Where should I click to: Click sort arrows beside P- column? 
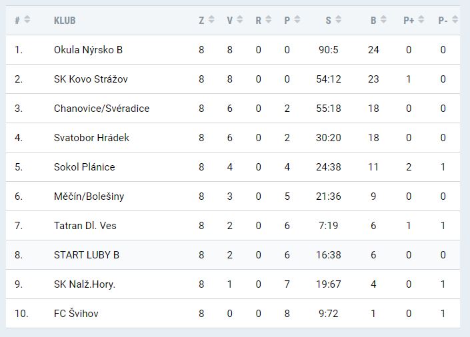coord(455,20)
